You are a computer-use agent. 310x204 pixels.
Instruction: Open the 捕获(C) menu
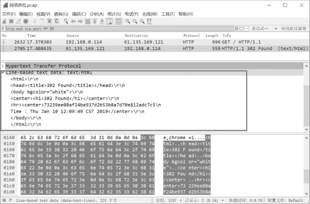coord(79,14)
